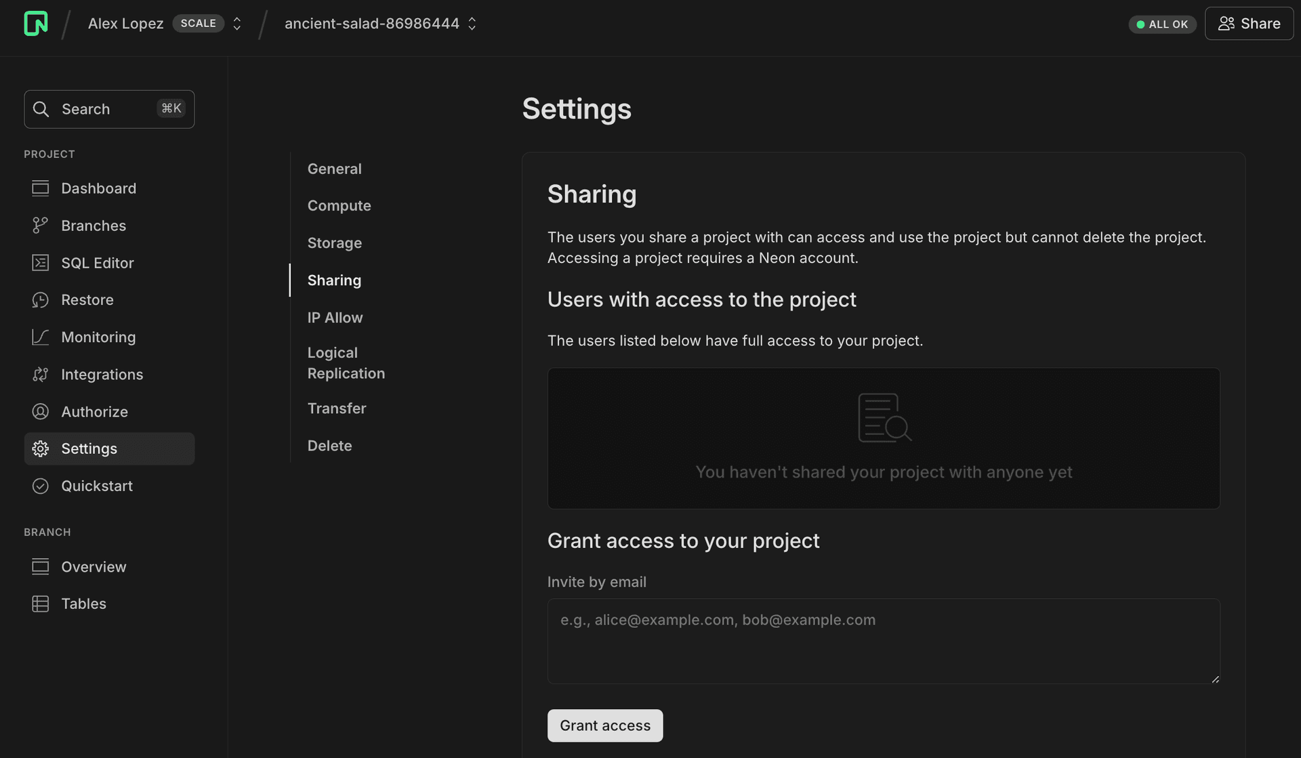Switch to the Compute settings tab
The height and width of the screenshot is (758, 1301).
click(x=339, y=205)
